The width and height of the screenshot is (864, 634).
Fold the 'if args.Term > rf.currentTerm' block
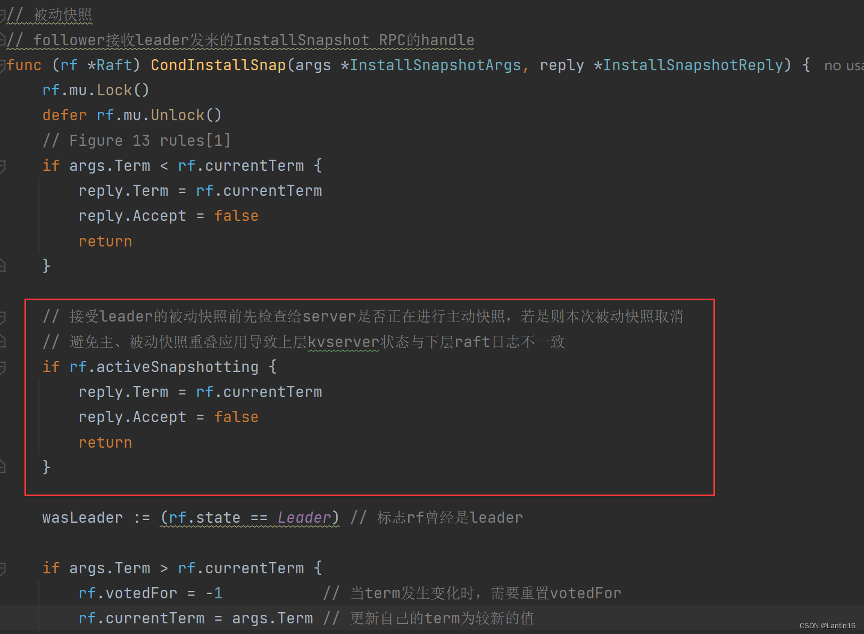2,569
